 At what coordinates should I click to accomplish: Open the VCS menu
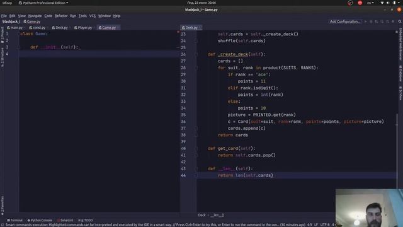click(93, 16)
